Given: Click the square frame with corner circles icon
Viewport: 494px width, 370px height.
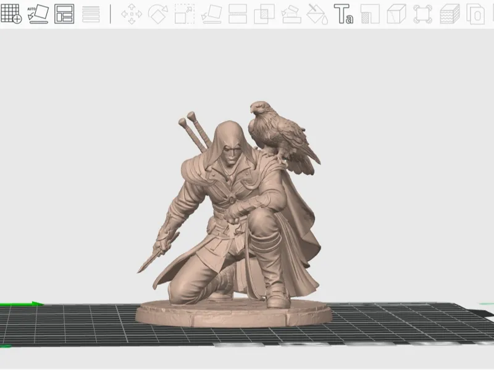Looking at the screenshot, I should click(422, 14).
